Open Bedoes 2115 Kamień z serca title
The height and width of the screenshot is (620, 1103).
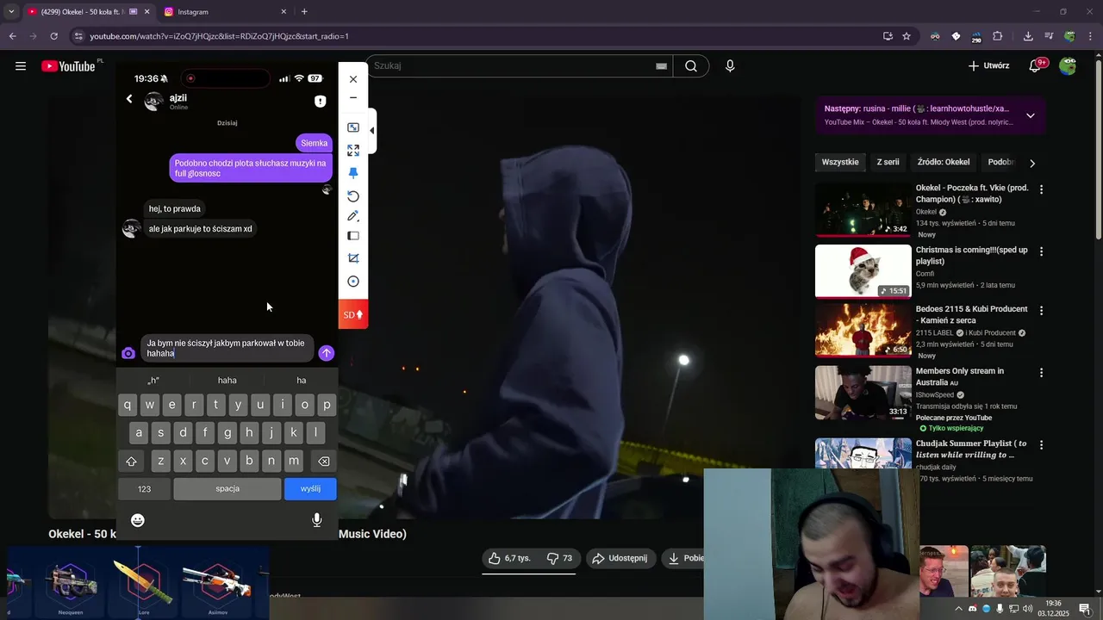click(971, 314)
